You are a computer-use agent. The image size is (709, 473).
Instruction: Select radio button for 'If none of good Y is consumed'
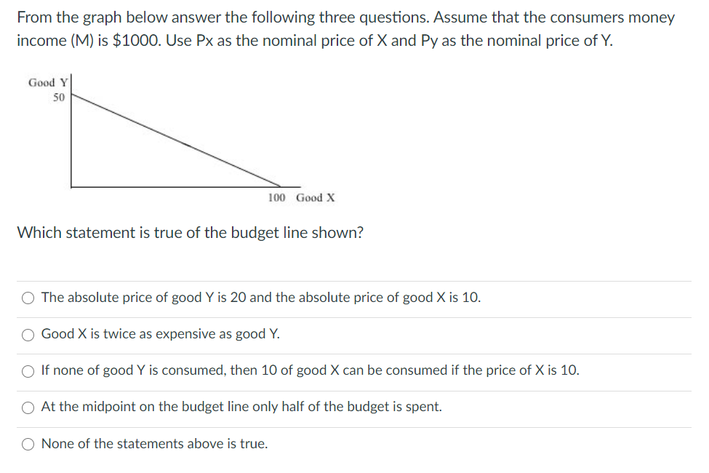[x=28, y=371]
